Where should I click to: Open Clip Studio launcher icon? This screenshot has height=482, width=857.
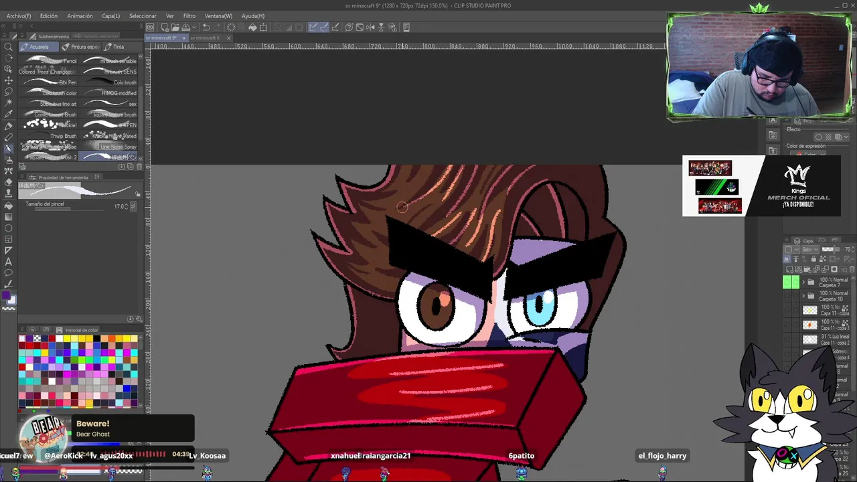(x=151, y=27)
